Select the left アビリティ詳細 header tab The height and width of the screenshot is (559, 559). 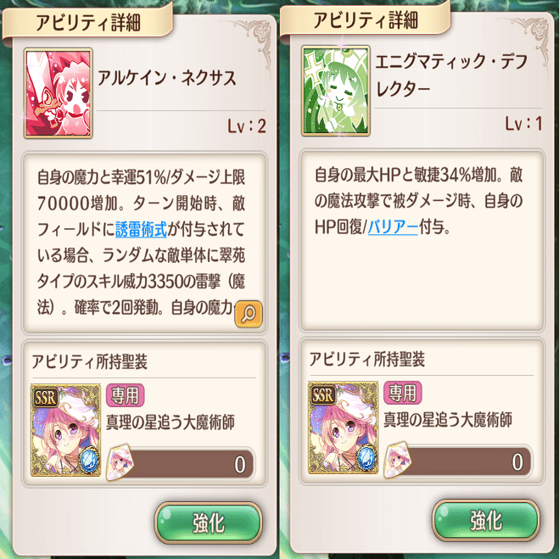coord(87,23)
